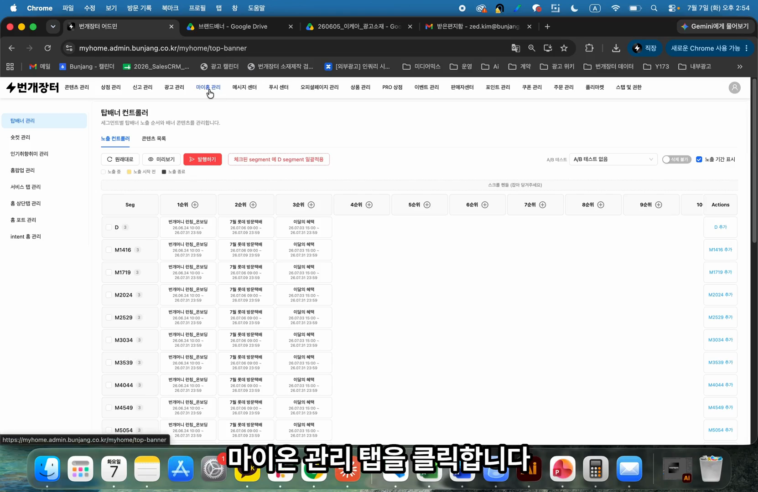Open new Chrome tab
Image resolution: width=758 pixels, height=492 pixels.
pos(547,26)
